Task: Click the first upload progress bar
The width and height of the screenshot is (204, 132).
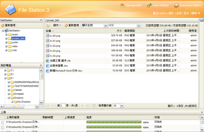Action: (114, 122)
